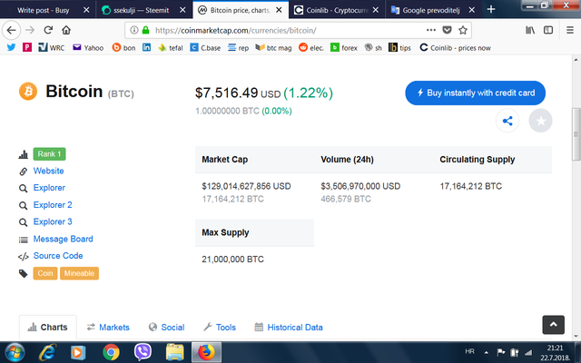Open the media player taskbar icon
This screenshot has width=581, height=363.
click(78, 352)
